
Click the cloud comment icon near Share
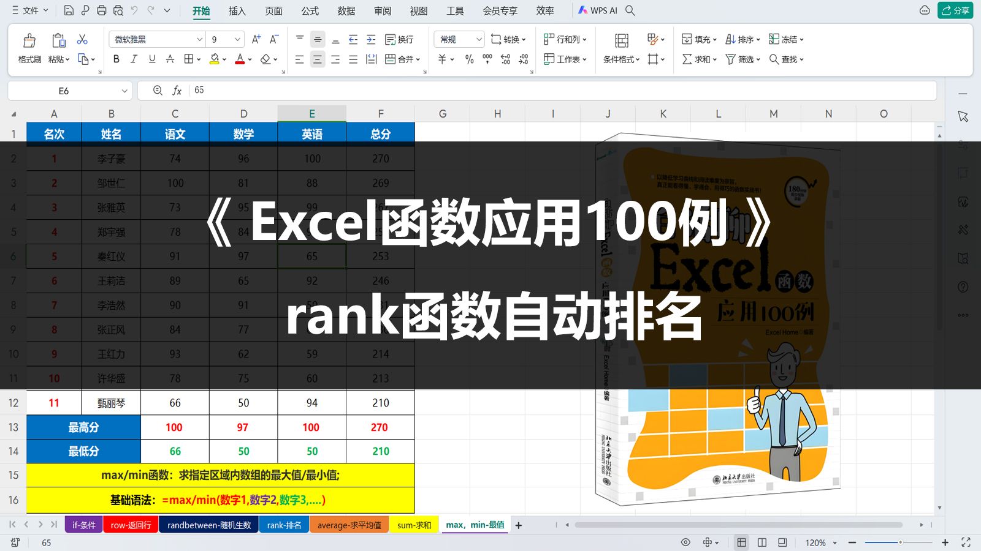click(925, 10)
